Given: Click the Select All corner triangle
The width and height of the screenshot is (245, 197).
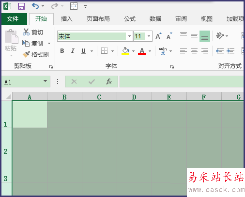Looking at the screenshot, I should coord(8,97).
